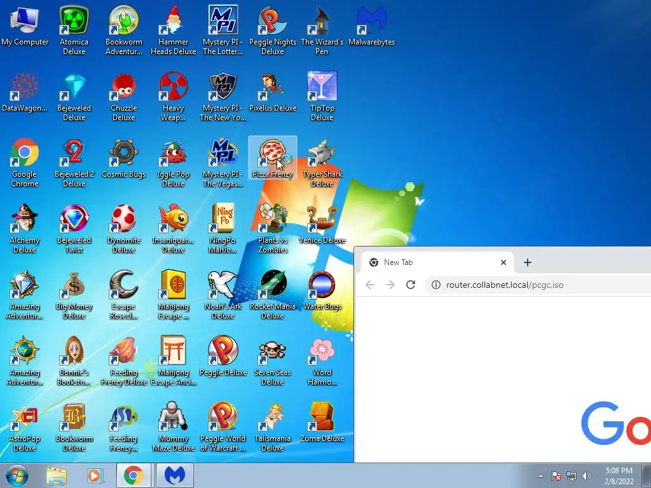Select Bonnie's Bookstore shortcut
The width and height of the screenshot is (651, 488).
[x=74, y=361]
